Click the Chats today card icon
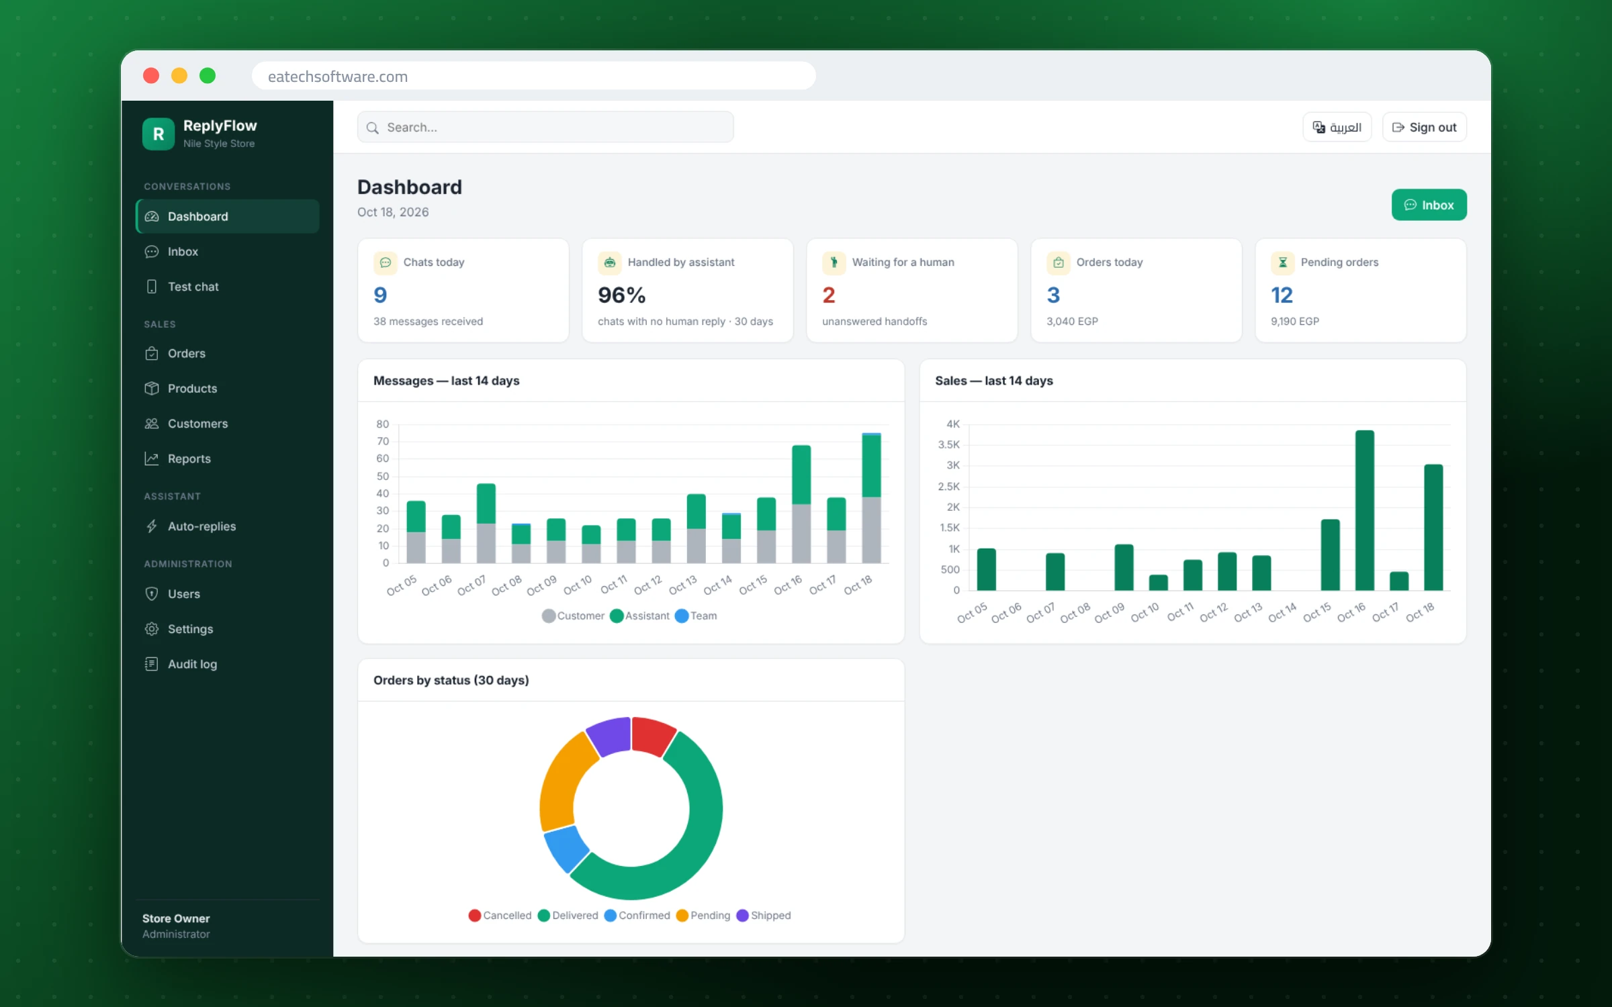The width and height of the screenshot is (1612, 1007). [x=386, y=262]
